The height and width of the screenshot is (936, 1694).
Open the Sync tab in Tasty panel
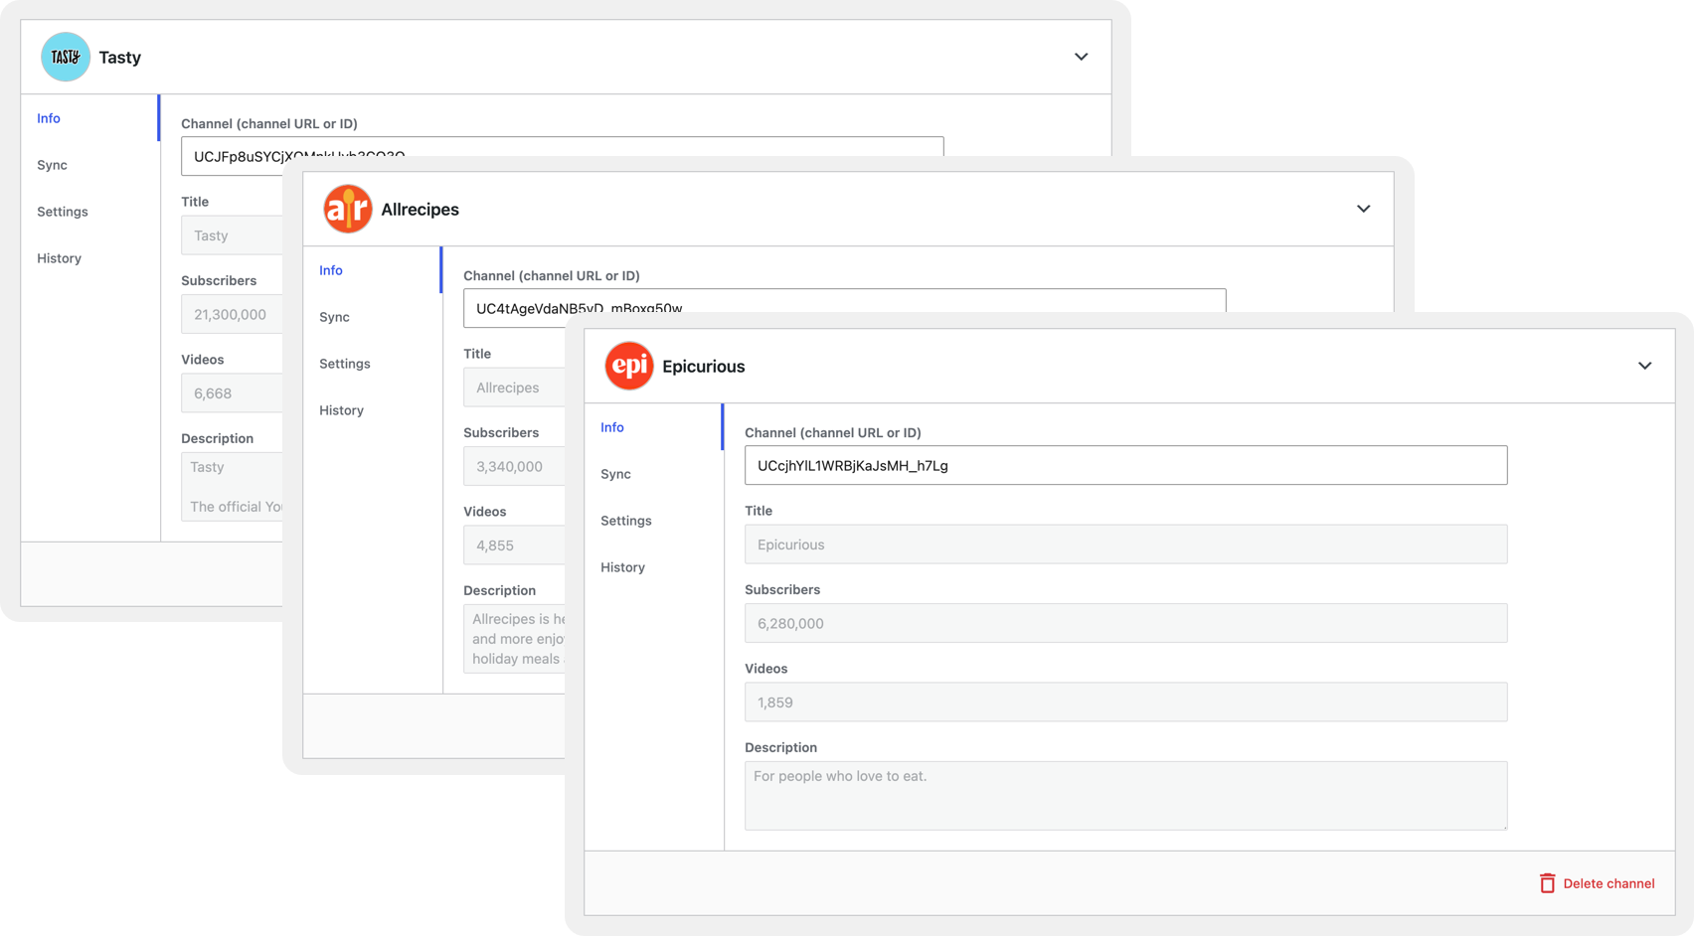click(52, 165)
